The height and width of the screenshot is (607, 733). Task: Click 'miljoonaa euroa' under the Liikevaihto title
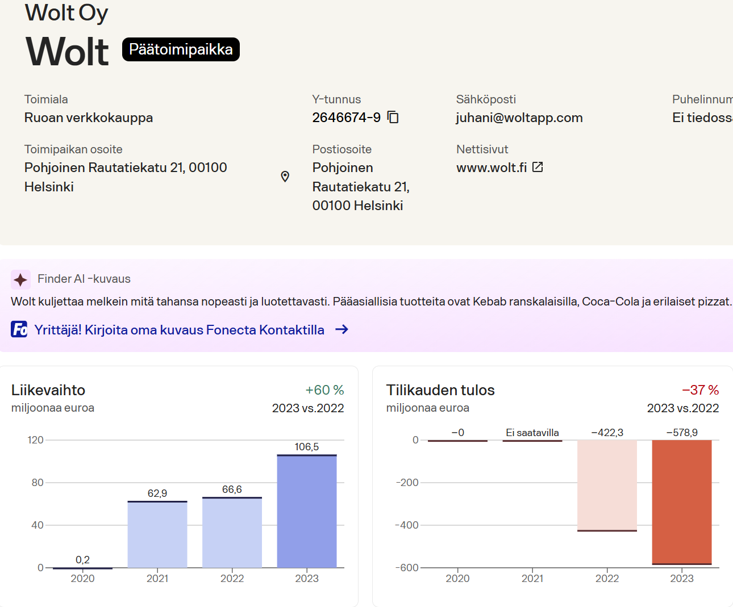click(x=53, y=408)
